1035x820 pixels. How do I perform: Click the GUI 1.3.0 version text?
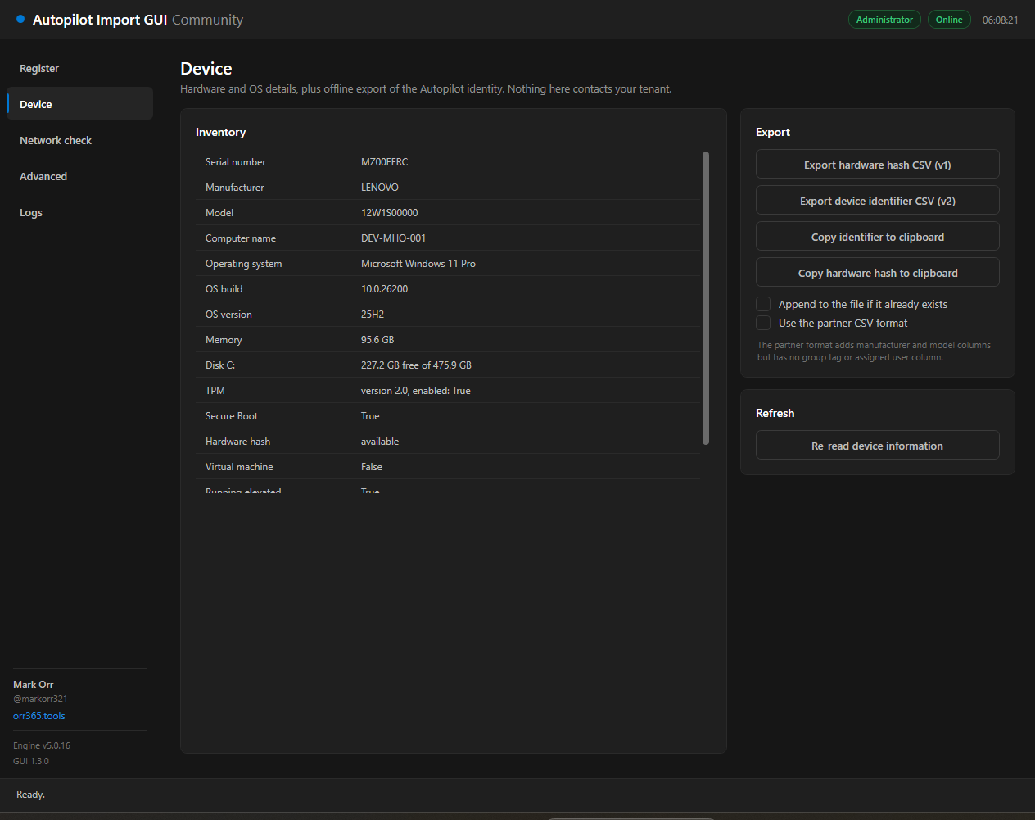31,761
